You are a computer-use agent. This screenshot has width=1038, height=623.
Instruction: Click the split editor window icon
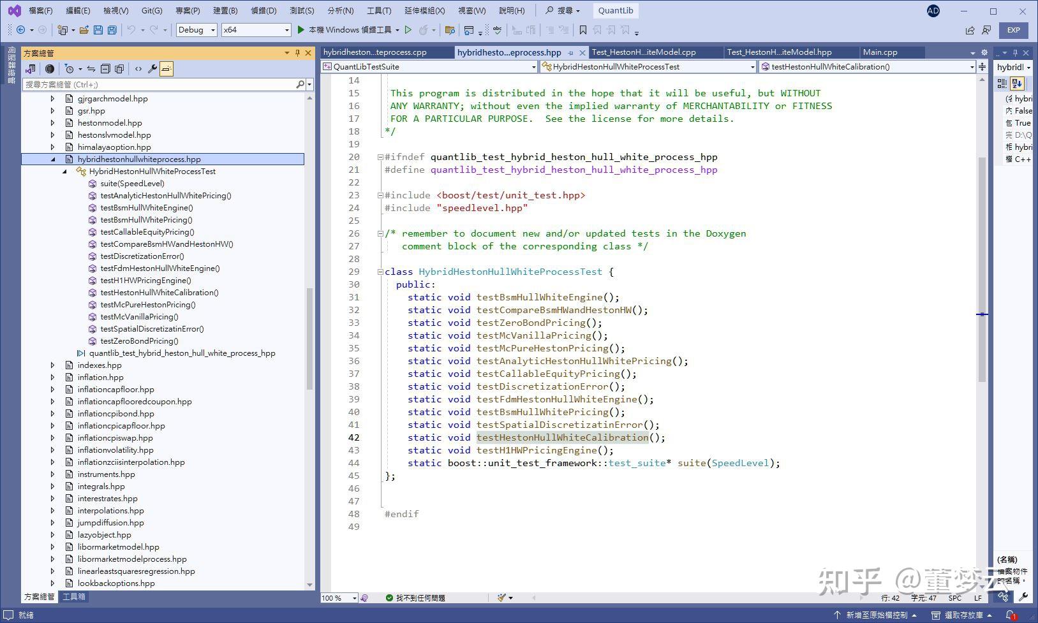tap(982, 66)
